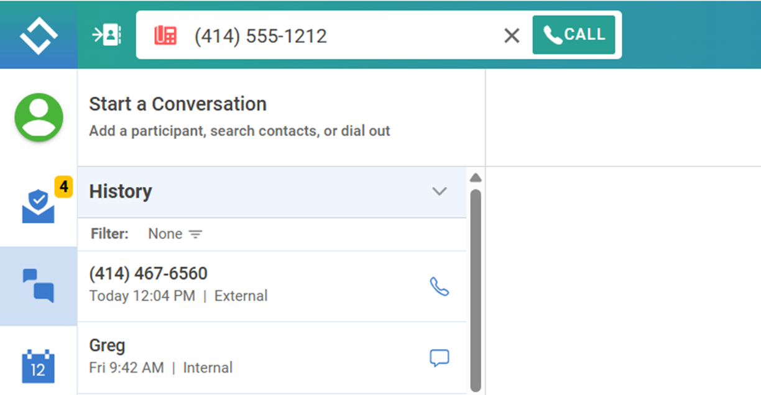Screen dimensions: 761x395
Task: Click the red desk phone icon
Action: [x=165, y=35]
